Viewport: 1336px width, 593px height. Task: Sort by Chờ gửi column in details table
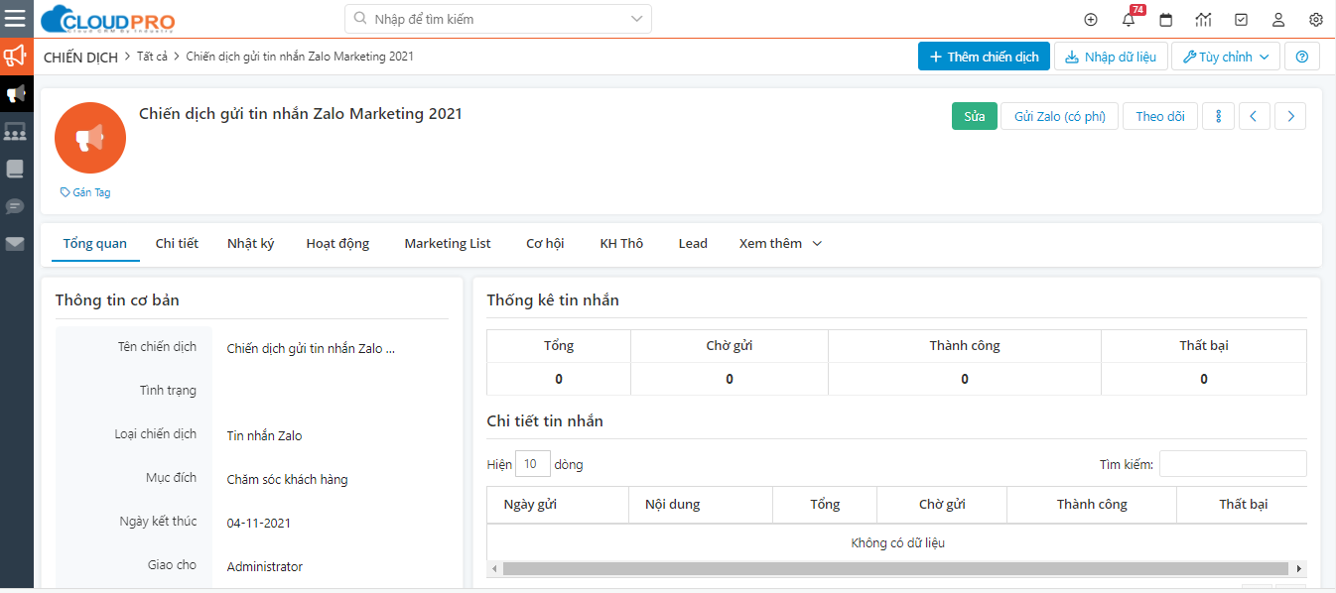942,505
